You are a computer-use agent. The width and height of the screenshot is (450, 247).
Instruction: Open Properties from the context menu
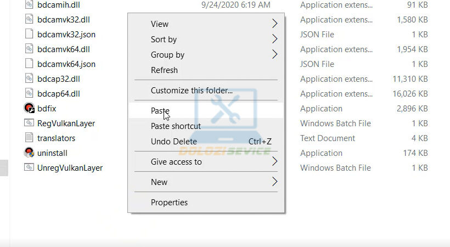pos(169,203)
